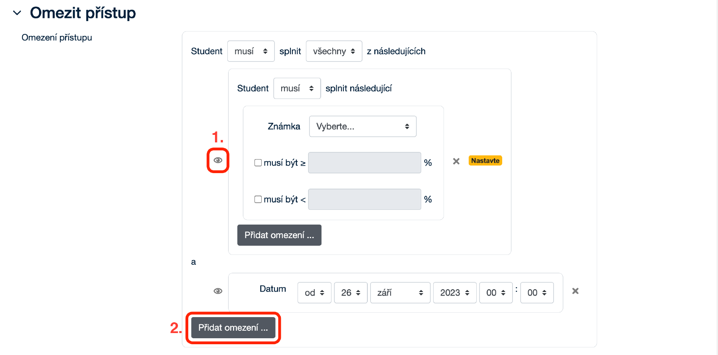This screenshot has width=718, height=355.
Task: Click the yellow 'Nastavte' badge
Action: 485,161
